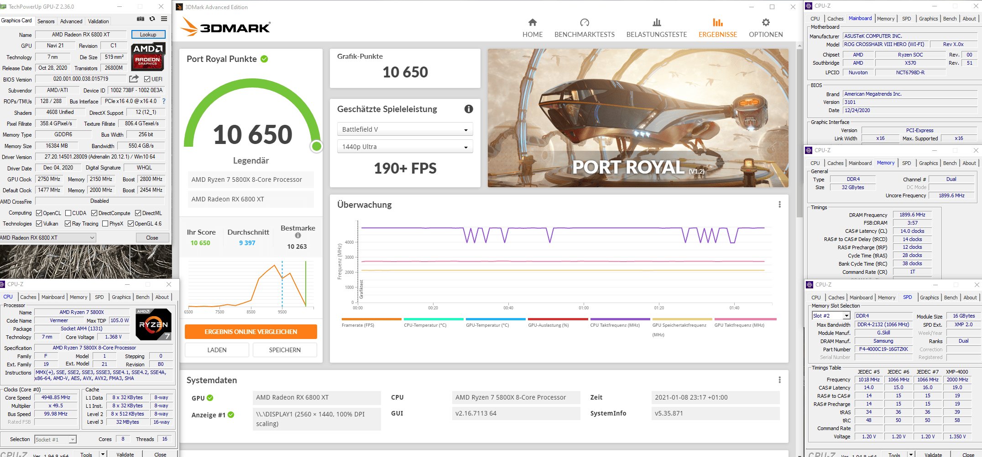Click the Bus Interface question mark icon
This screenshot has height=457, width=982.
pos(164,101)
